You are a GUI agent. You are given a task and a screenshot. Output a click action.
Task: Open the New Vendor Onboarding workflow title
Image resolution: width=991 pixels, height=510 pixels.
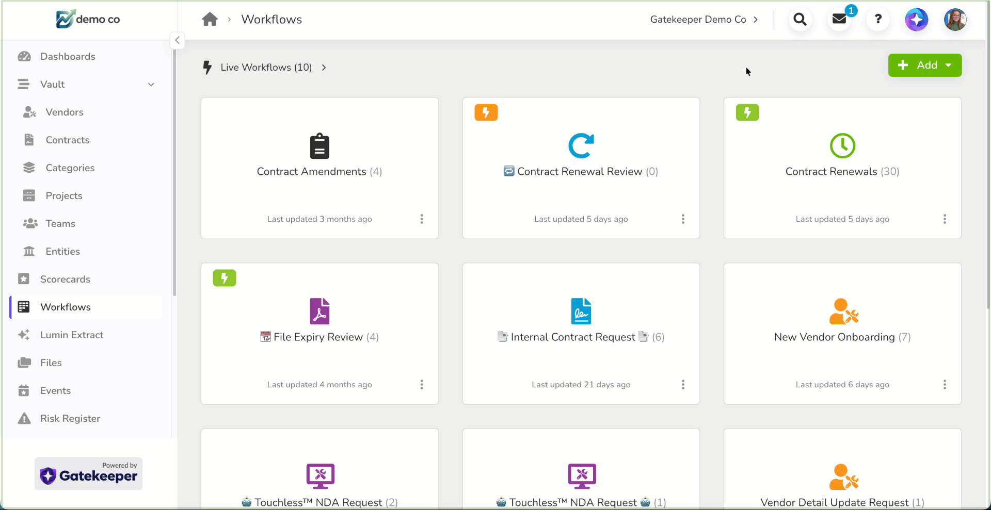(842, 337)
